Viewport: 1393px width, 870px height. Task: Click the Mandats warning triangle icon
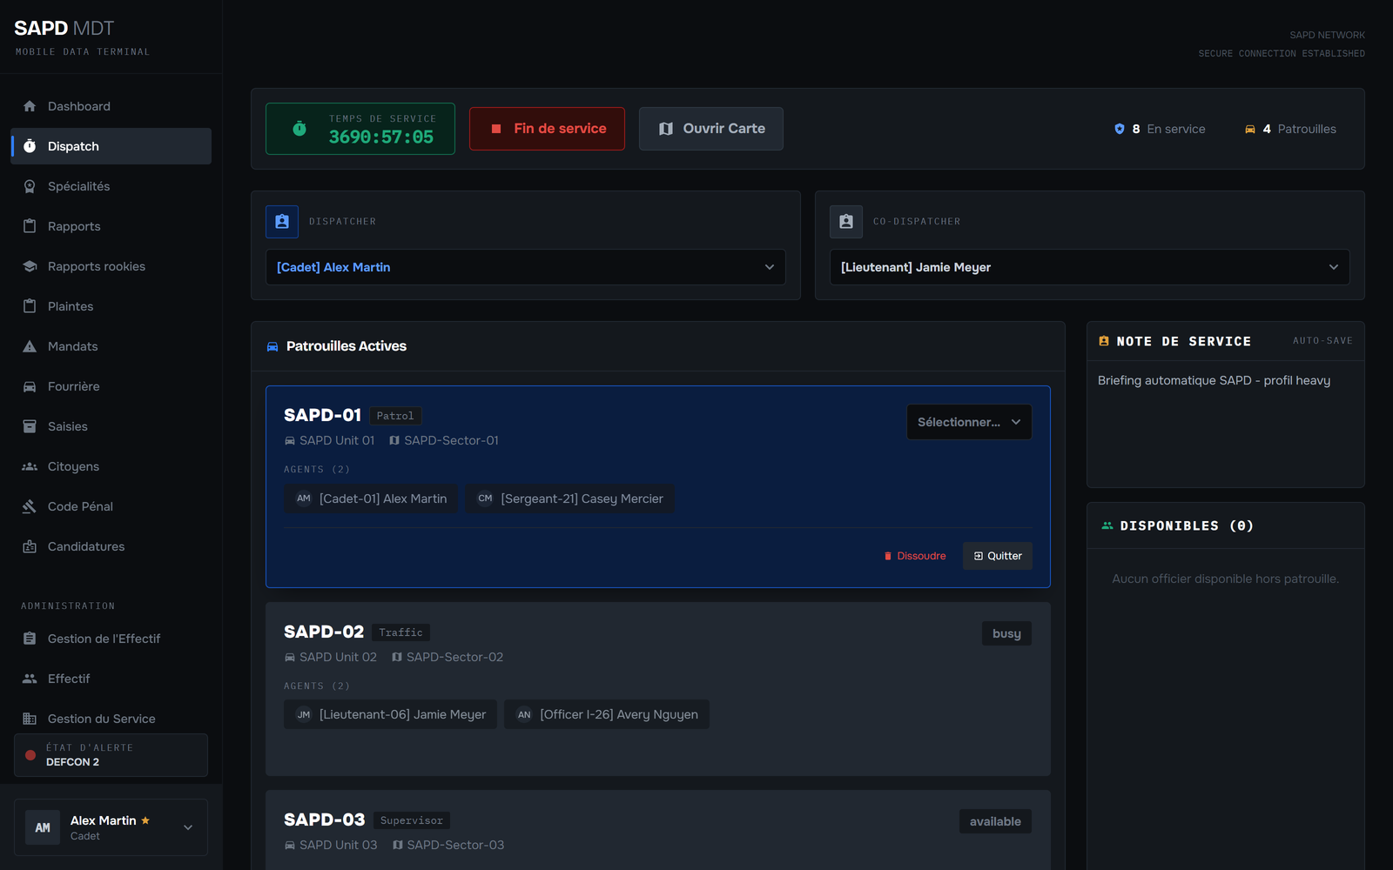click(30, 346)
